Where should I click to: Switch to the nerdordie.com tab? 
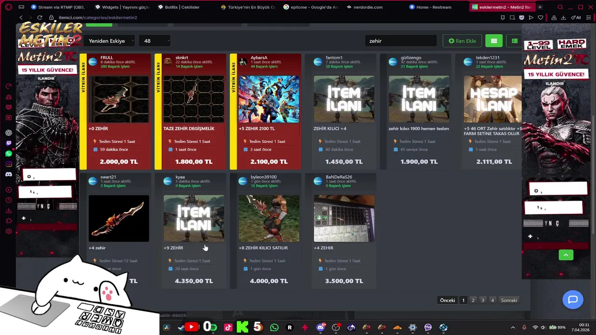point(368,7)
